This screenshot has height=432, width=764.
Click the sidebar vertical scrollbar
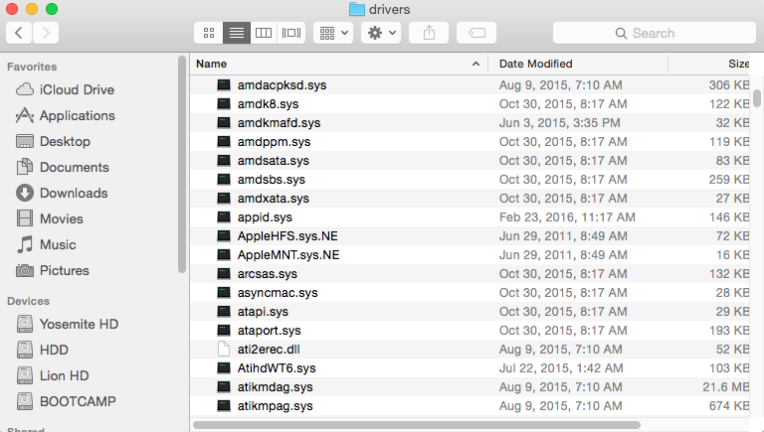tap(182, 165)
